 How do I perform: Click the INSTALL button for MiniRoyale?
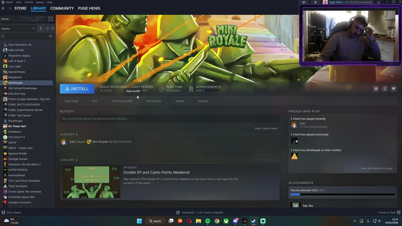coord(77,89)
